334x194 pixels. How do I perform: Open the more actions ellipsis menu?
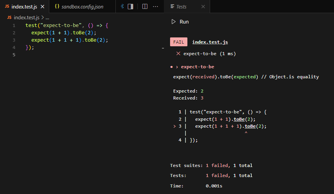coord(155,7)
